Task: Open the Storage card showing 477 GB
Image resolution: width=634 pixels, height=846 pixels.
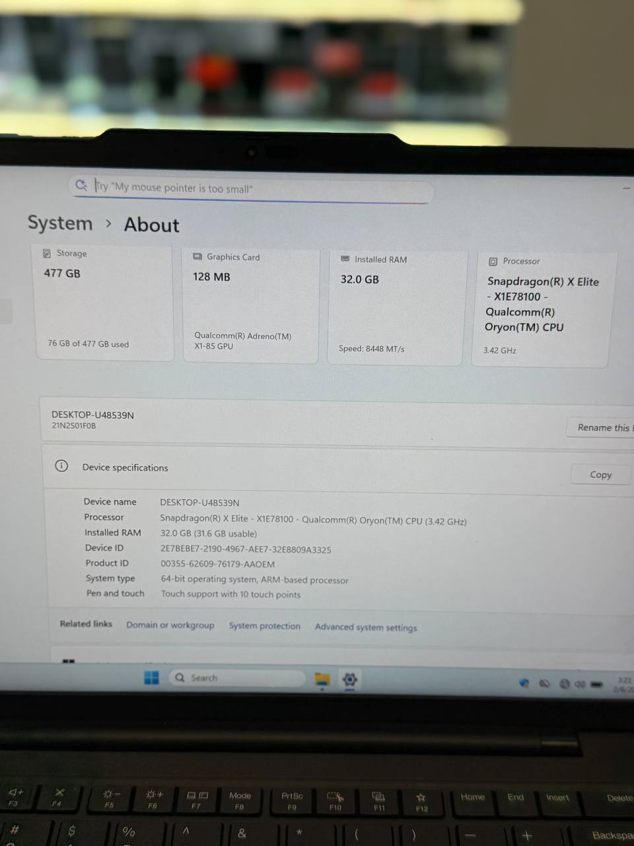Action: pos(105,301)
